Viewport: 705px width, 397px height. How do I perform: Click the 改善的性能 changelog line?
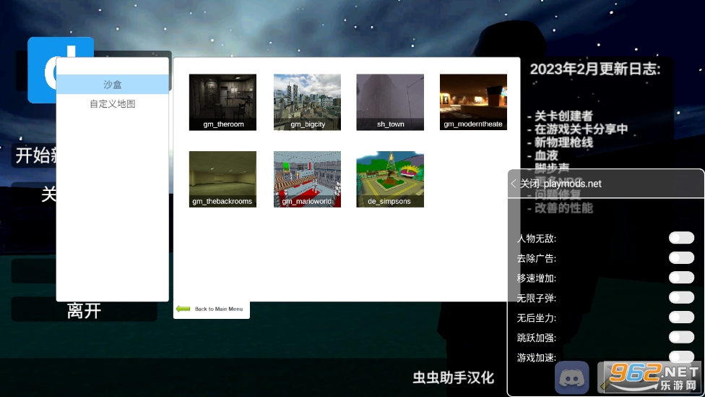[560, 208]
